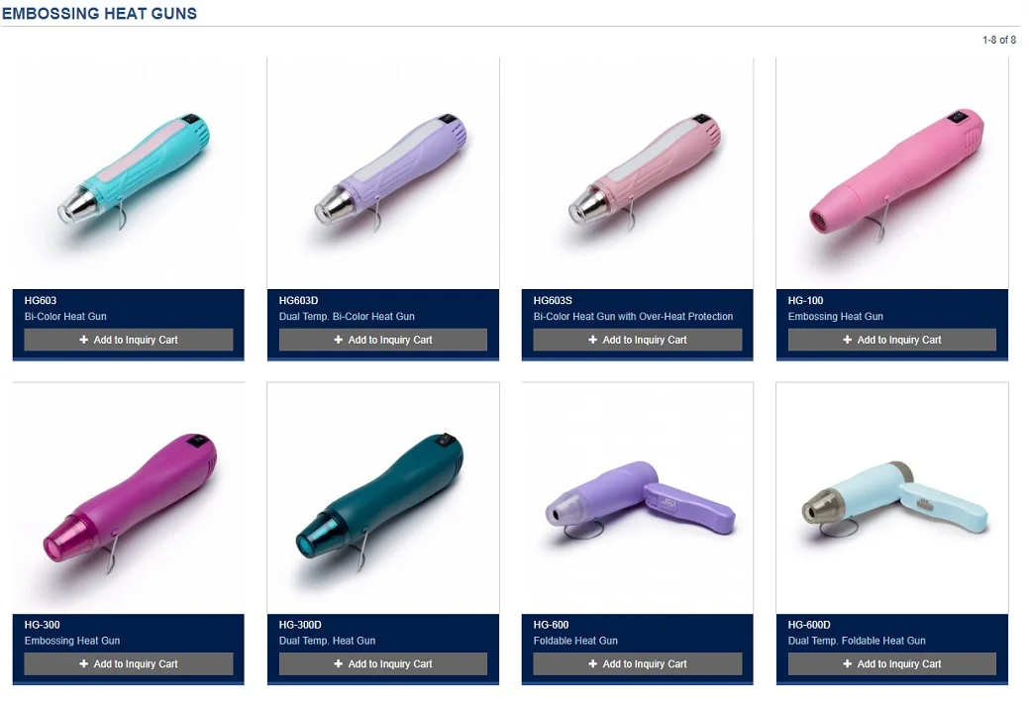
Task: Add HG-300 Embossing Heat Gun to inquiry cart
Action: pos(129,663)
